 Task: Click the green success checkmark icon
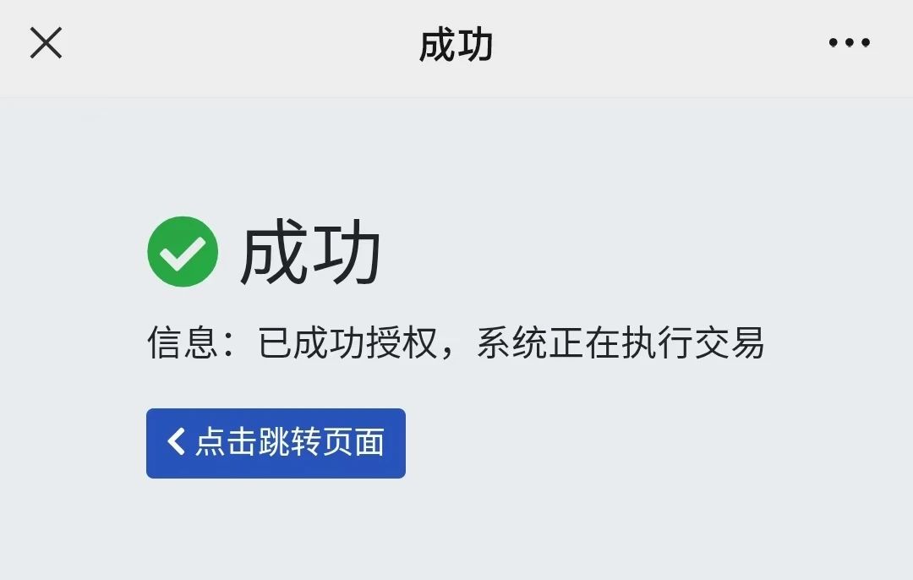point(183,252)
